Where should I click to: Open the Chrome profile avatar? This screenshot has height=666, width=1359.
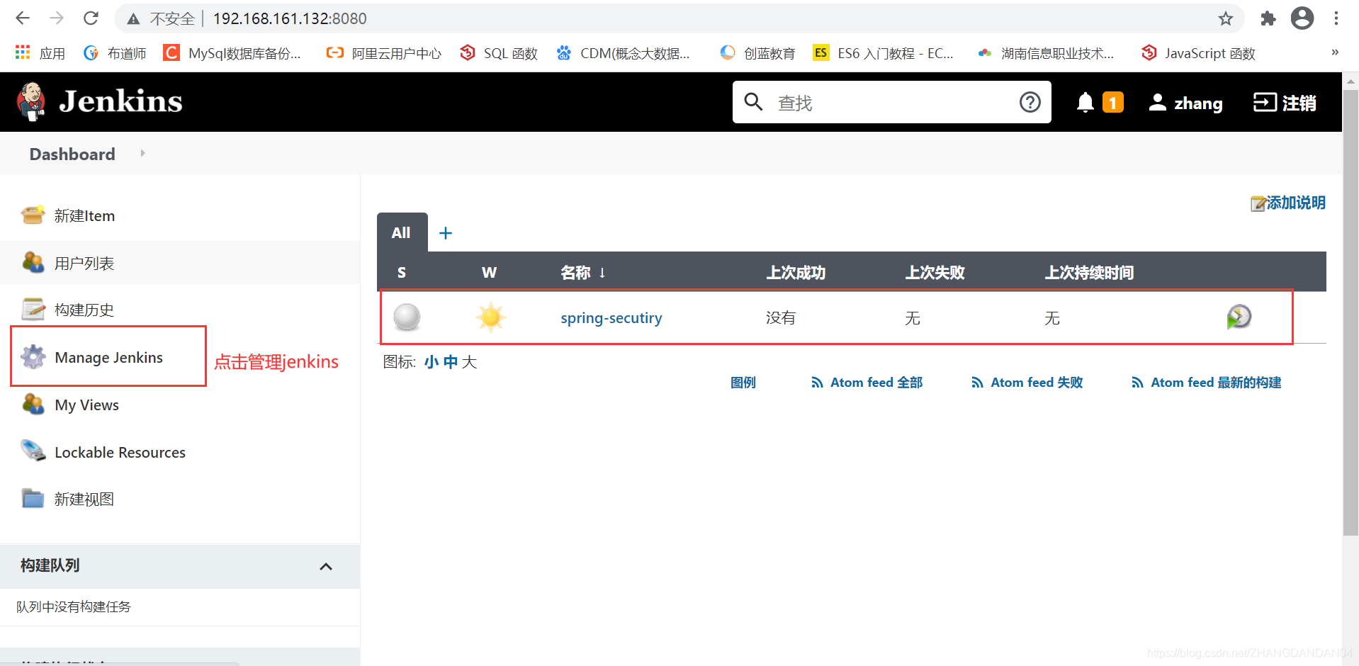click(x=1302, y=18)
